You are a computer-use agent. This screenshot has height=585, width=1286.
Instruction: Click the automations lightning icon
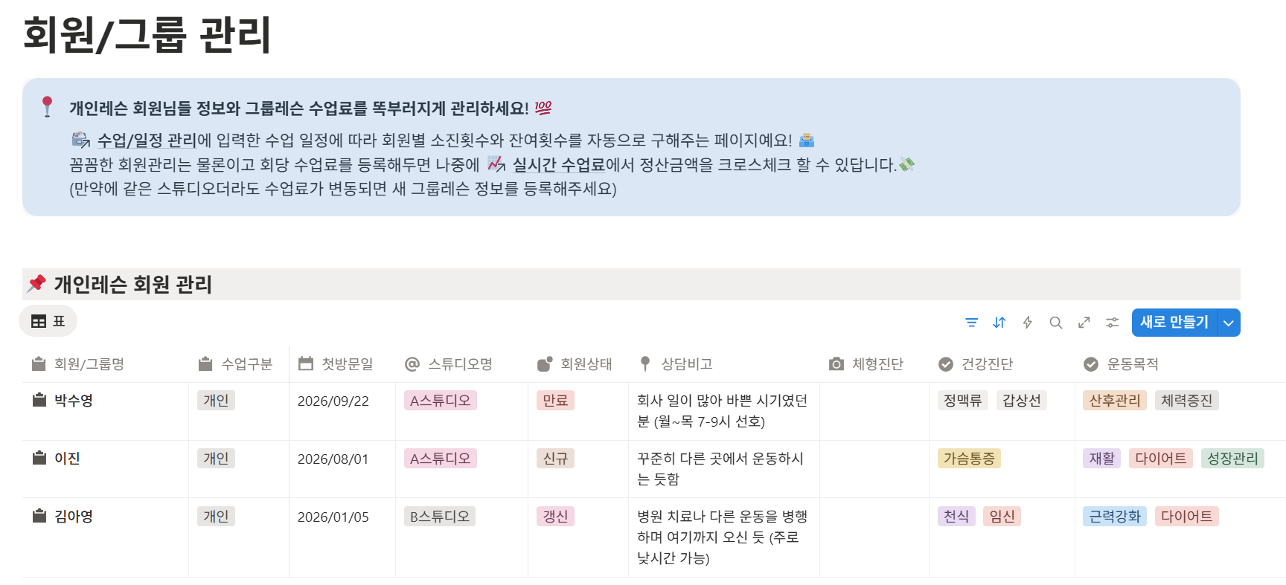(x=1028, y=323)
